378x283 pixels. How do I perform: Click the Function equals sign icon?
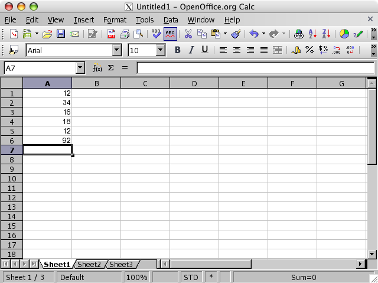click(125, 68)
